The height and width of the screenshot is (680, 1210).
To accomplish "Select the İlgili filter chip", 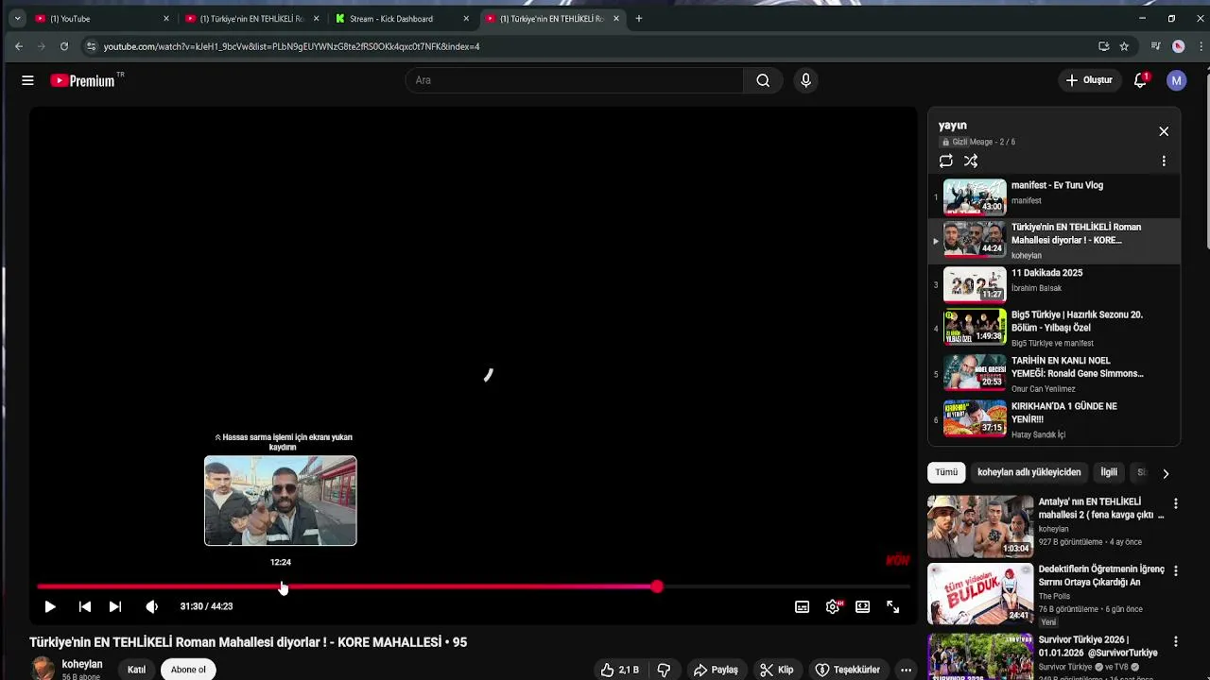I will [1109, 472].
